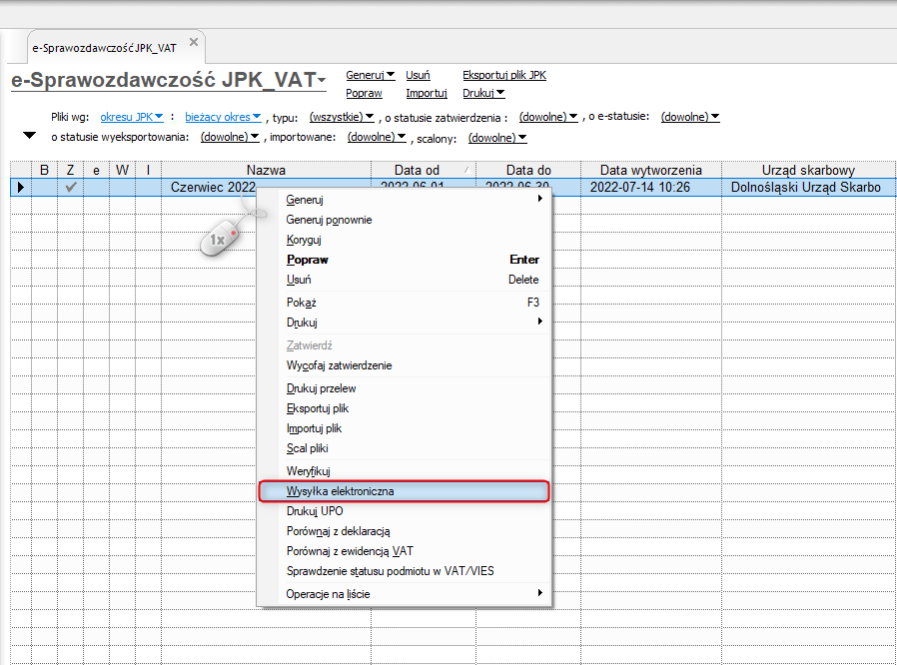The image size is (897, 665).
Task: Open Drukuj submenu in context menu
Action: coord(404,323)
